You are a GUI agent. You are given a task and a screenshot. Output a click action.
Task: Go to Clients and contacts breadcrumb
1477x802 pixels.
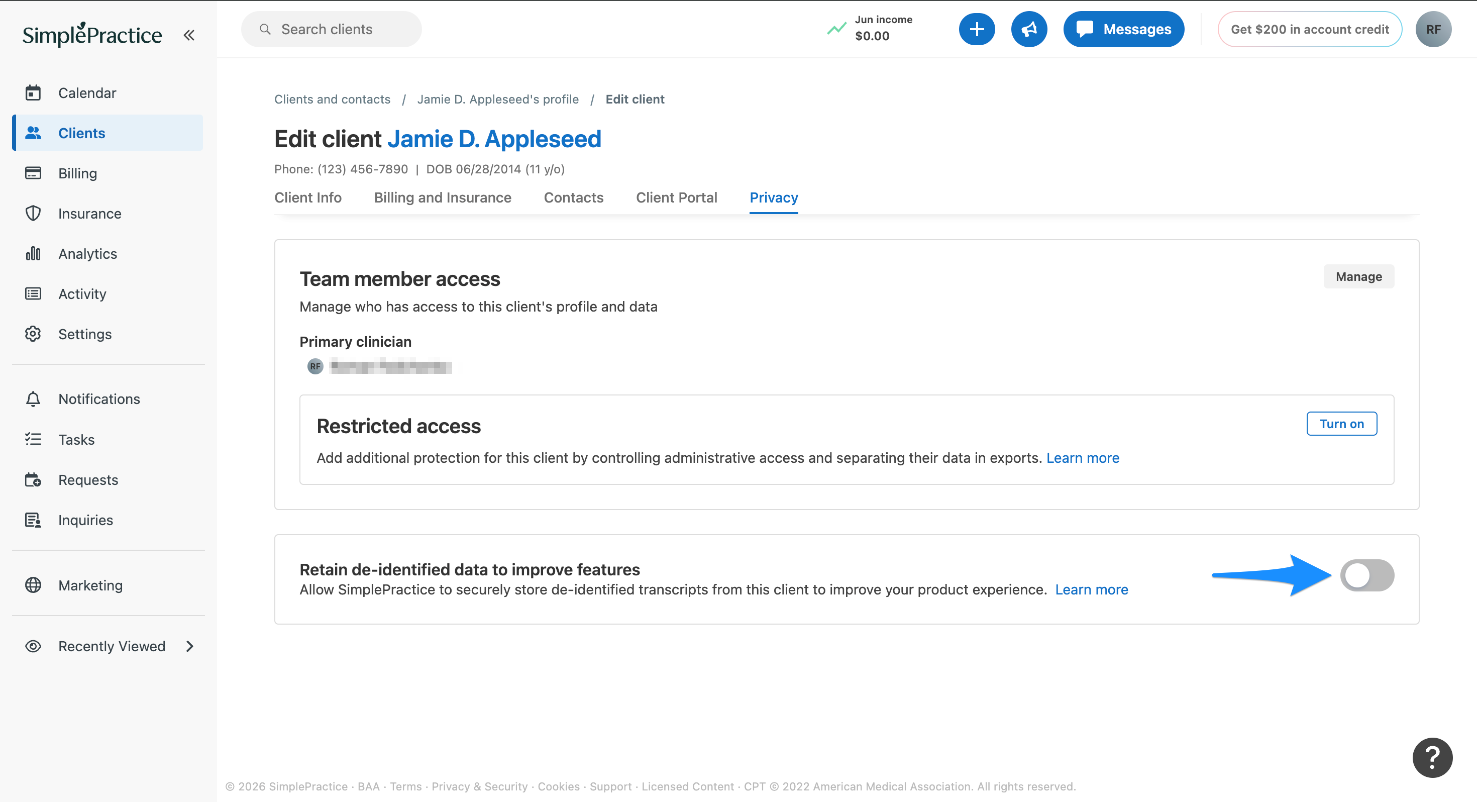click(332, 99)
